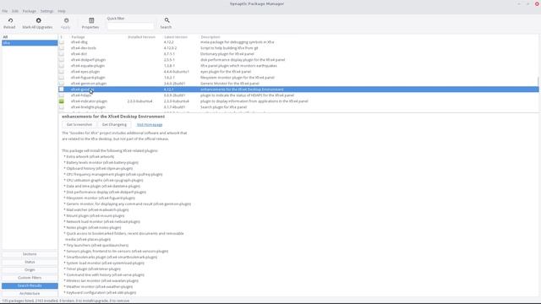Toggle checkbox for xfce4-linelight-plugin
Image resolution: width=541 pixels, height=304 pixels.
click(x=62, y=107)
